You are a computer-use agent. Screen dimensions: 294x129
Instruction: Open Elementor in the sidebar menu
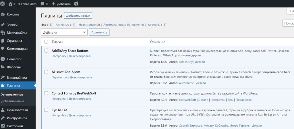[14, 59]
